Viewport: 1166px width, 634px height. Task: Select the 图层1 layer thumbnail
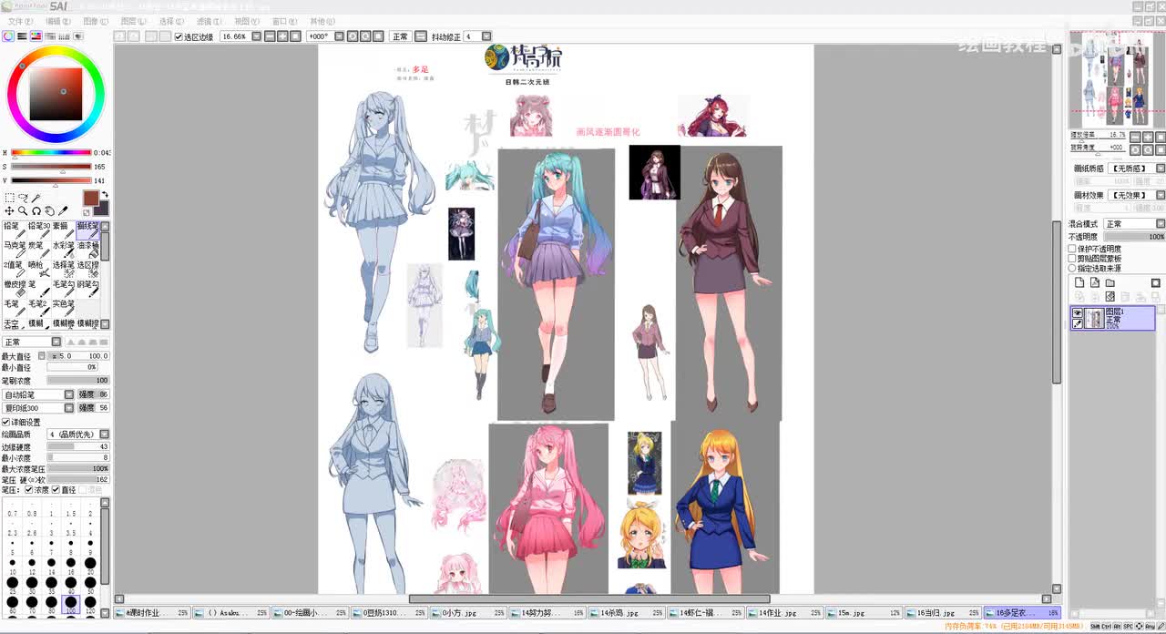coord(1094,318)
